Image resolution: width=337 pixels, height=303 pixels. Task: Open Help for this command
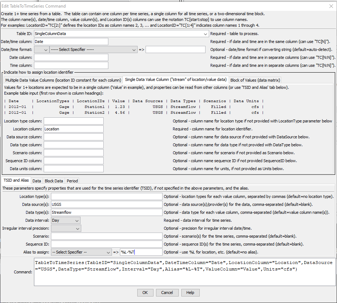click(x=190, y=293)
